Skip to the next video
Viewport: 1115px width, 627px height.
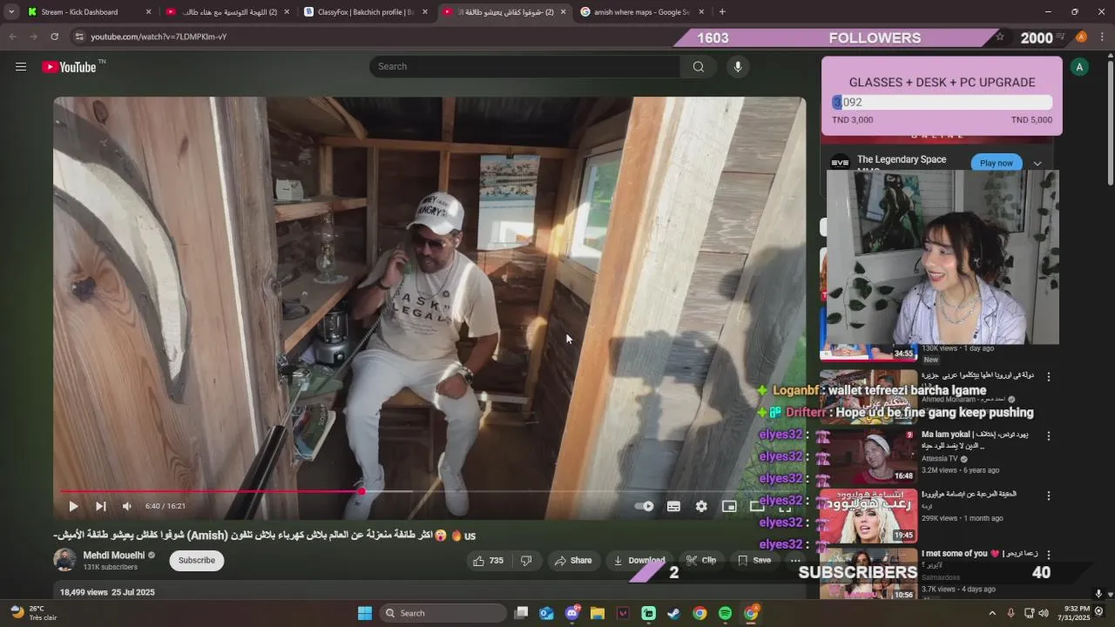point(100,506)
